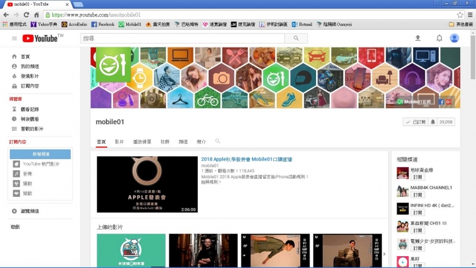Open the 2018 Apple event video title link
The height and width of the screenshot is (268, 476).
coord(247,159)
